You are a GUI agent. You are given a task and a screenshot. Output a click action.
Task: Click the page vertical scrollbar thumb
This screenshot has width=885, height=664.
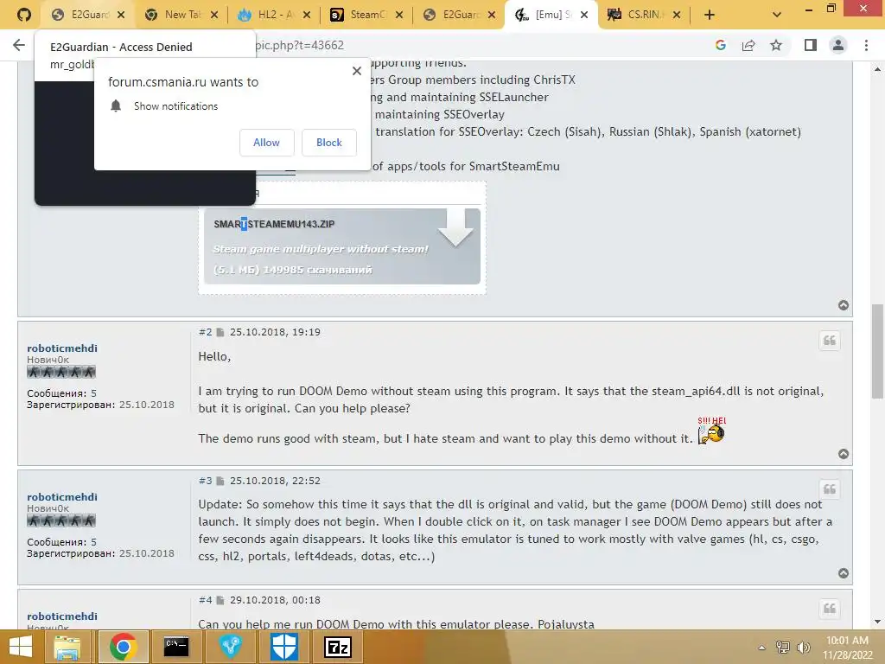877,351
